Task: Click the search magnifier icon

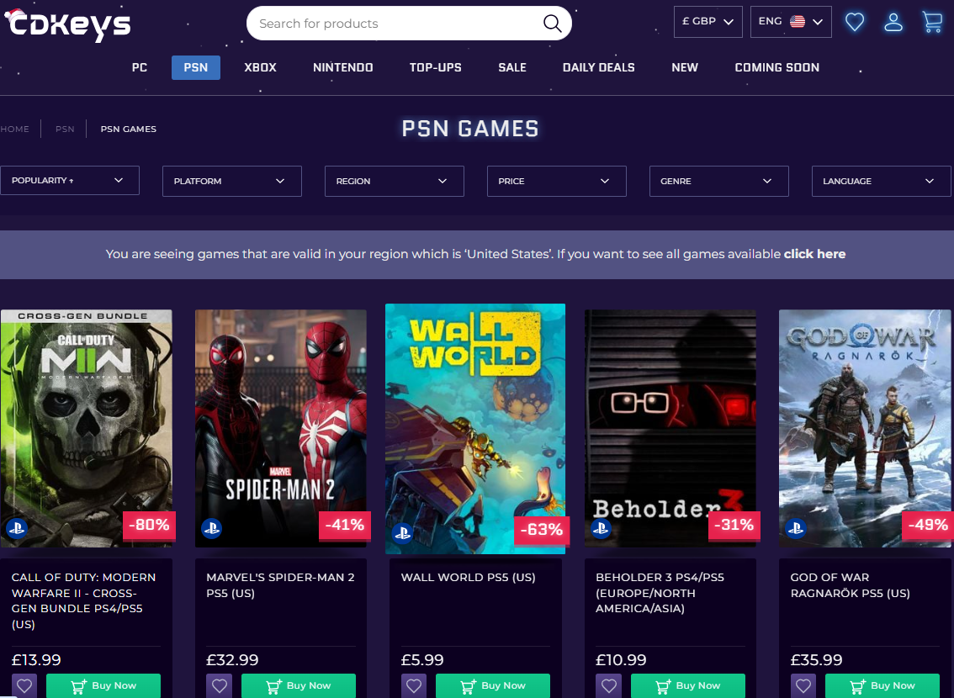Action: point(552,24)
